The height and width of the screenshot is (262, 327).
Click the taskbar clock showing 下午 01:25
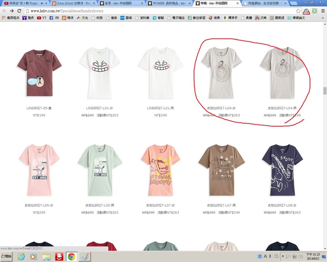point(313,257)
